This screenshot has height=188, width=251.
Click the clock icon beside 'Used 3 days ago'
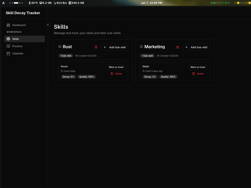(x=143, y=71)
